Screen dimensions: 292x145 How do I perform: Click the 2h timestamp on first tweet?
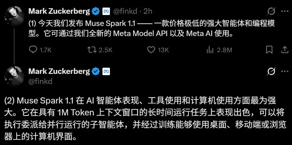point(148,12)
